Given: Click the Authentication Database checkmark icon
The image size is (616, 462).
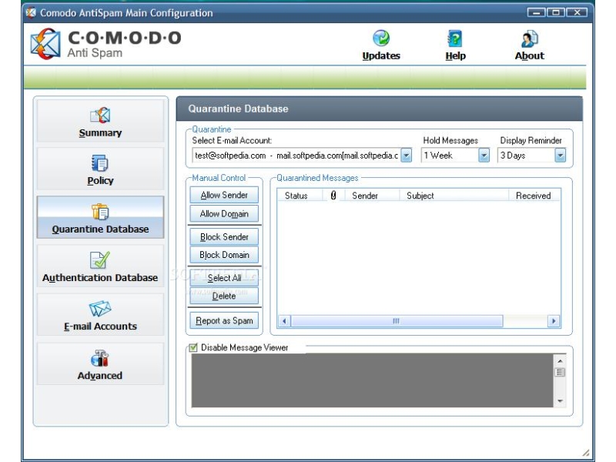Looking at the screenshot, I should coord(100,260).
